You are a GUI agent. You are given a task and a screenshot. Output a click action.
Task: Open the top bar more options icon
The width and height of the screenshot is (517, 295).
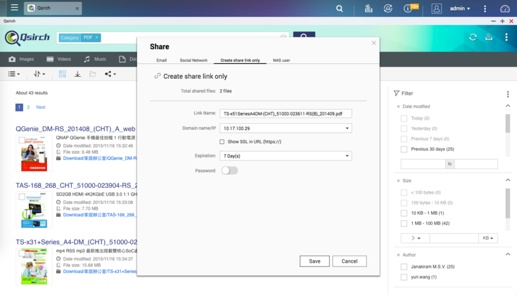(x=485, y=8)
